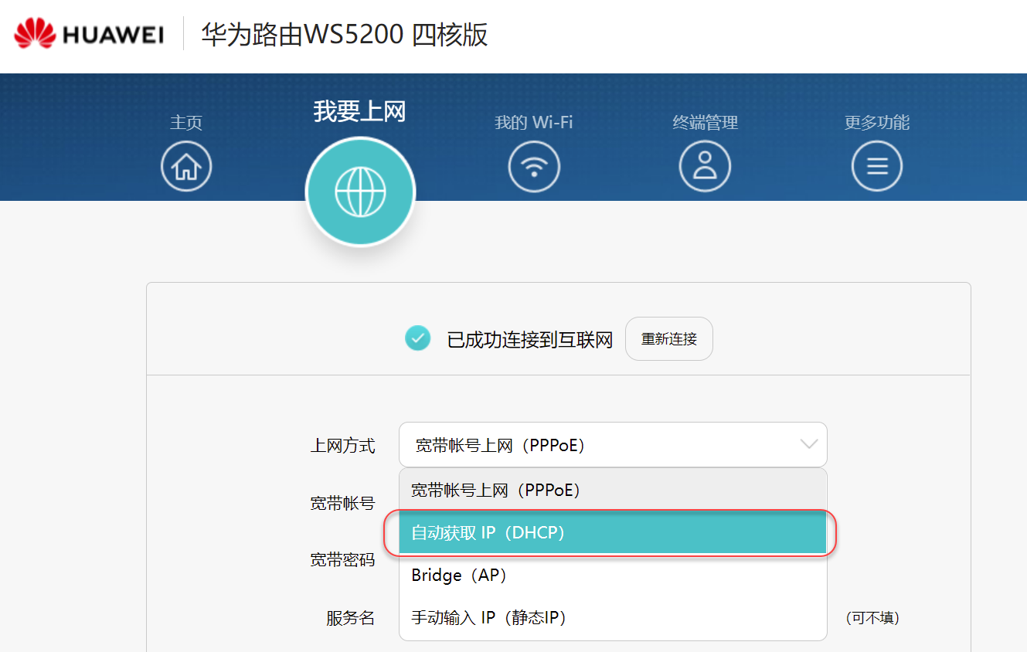This screenshot has width=1027, height=652.
Task: Choose Bridge (AP) option
Action: 613,575
